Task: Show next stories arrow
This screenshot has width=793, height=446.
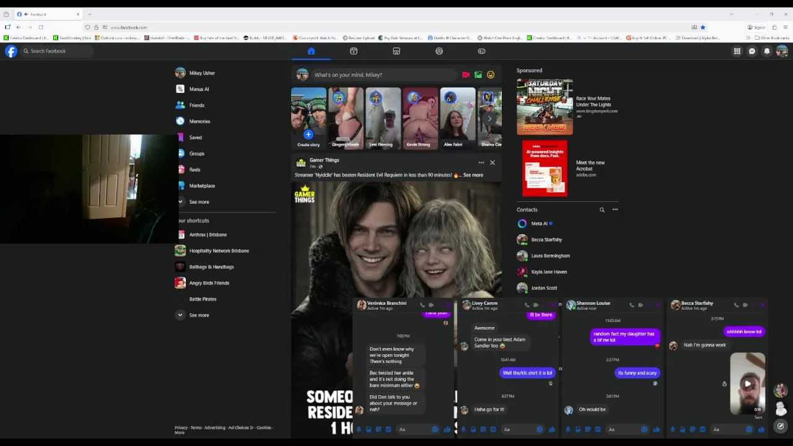Action: point(489,118)
